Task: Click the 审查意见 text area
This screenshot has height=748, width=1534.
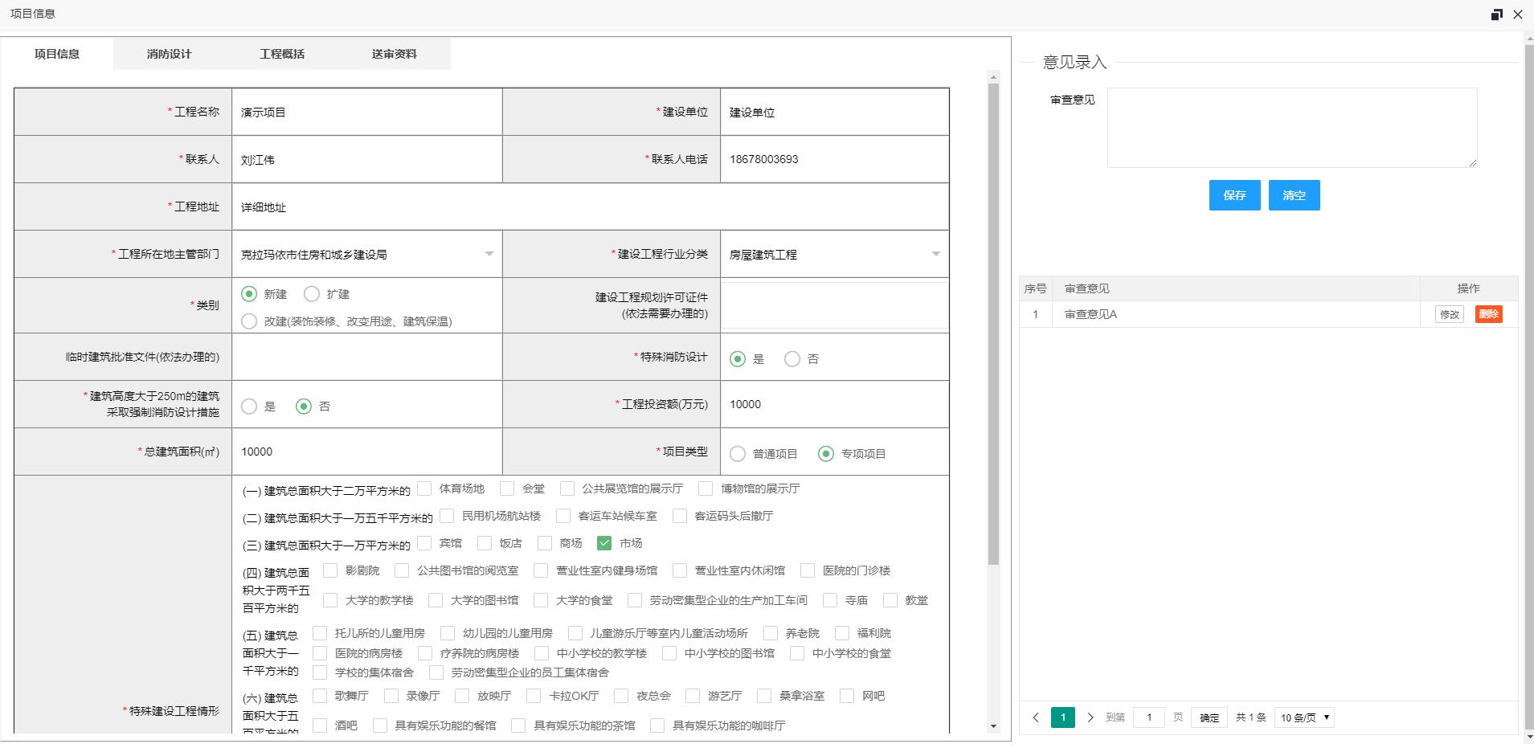Action: click(x=1292, y=128)
